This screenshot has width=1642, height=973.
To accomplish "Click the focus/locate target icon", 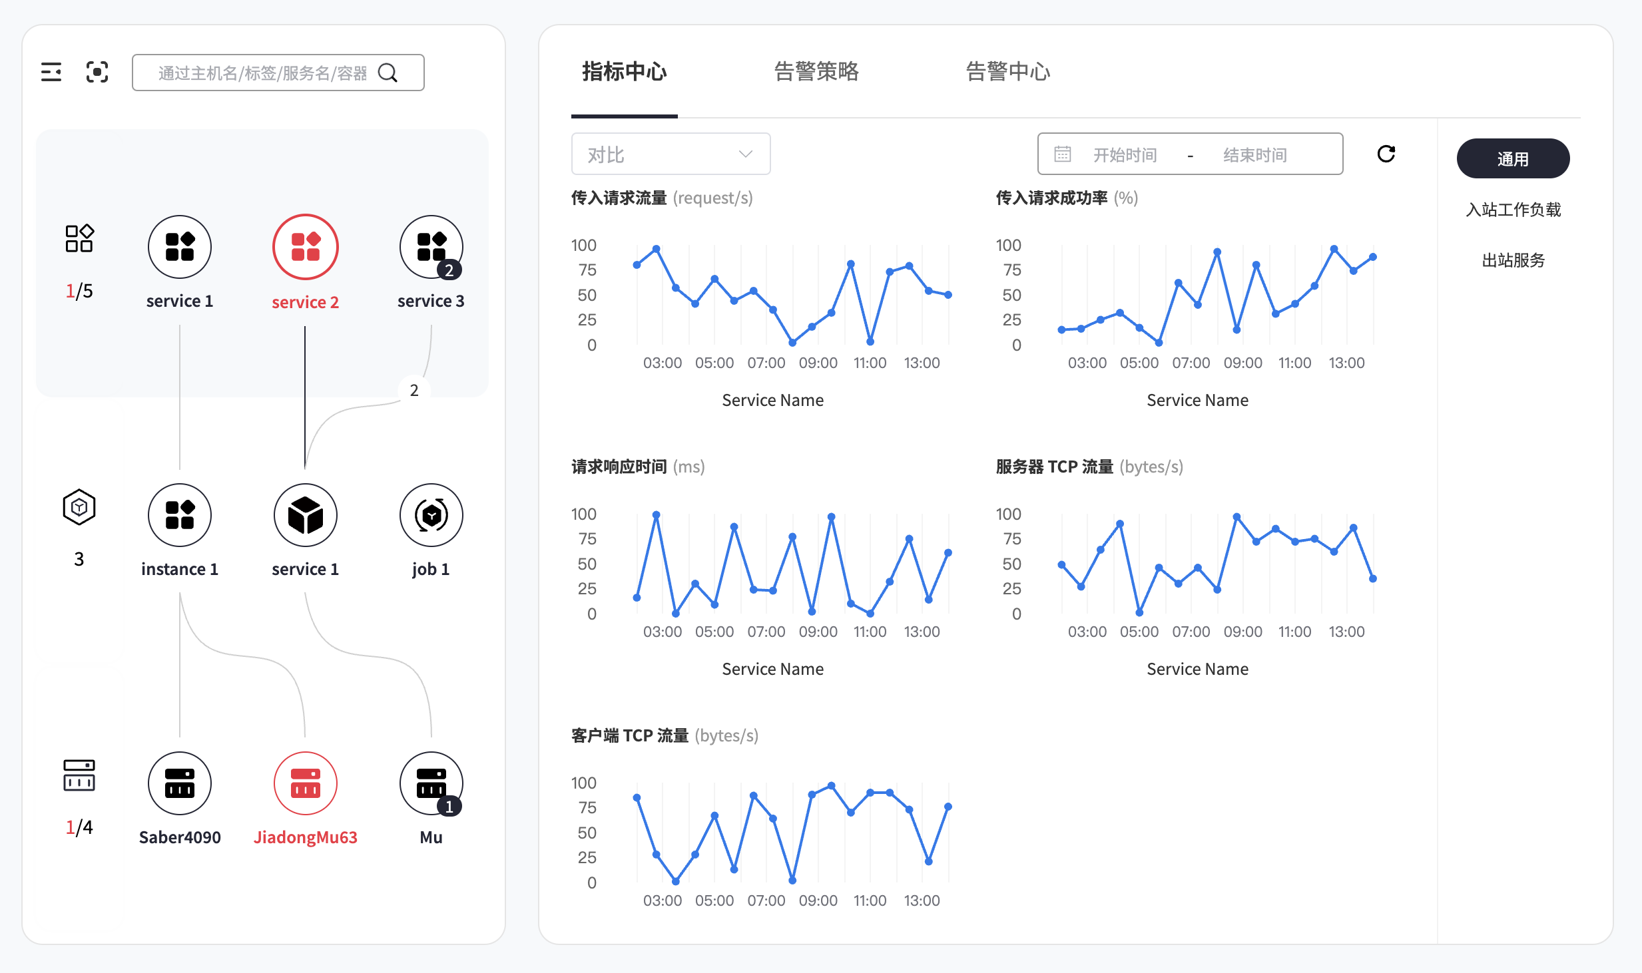I will pos(97,72).
